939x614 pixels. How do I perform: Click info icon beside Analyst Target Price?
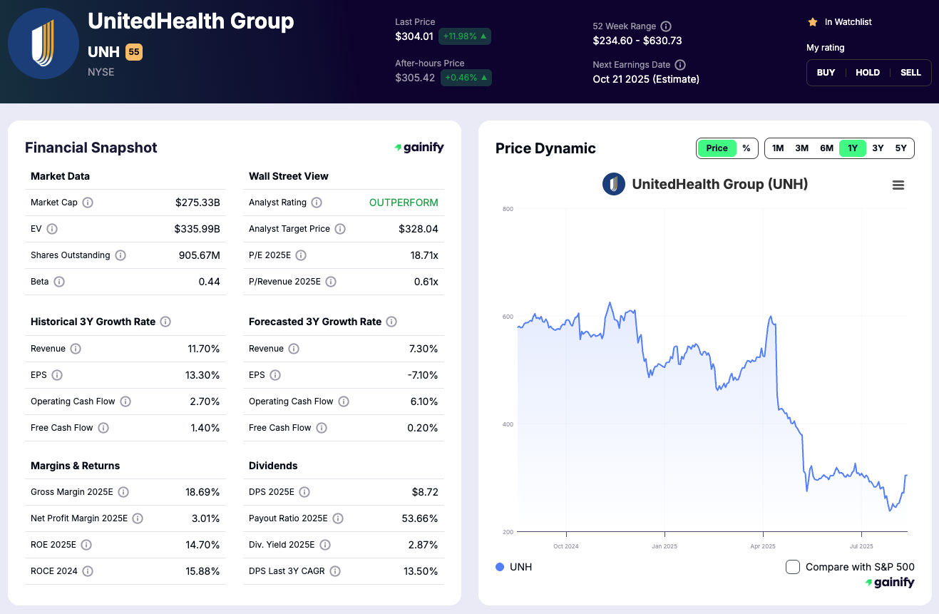pos(340,229)
